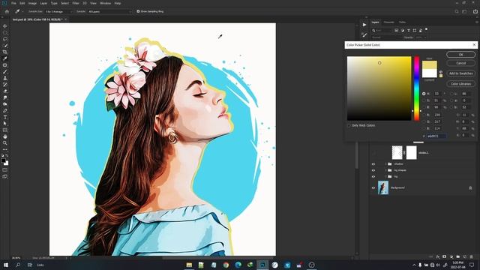Switch to the Channels tab
Viewport: 480px width, 270px height.
pyautogui.click(x=389, y=22)
